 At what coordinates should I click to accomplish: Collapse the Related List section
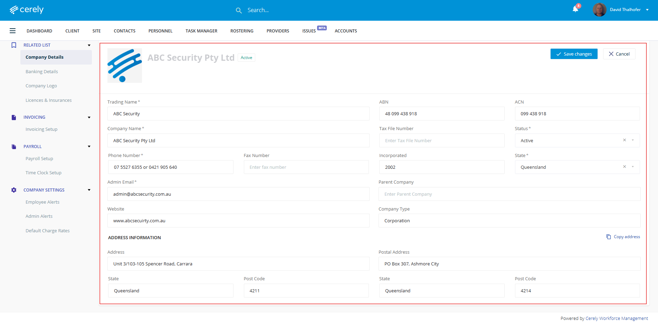pyautogui.click(x=89, y=45)
